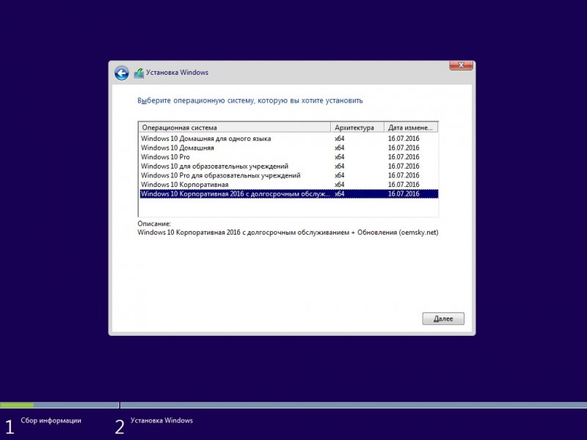Click step 2 Установка Windows label at bottom
The width and height of the screenshot is (587, 440).
pyautogui.click(x=161, y=420)
